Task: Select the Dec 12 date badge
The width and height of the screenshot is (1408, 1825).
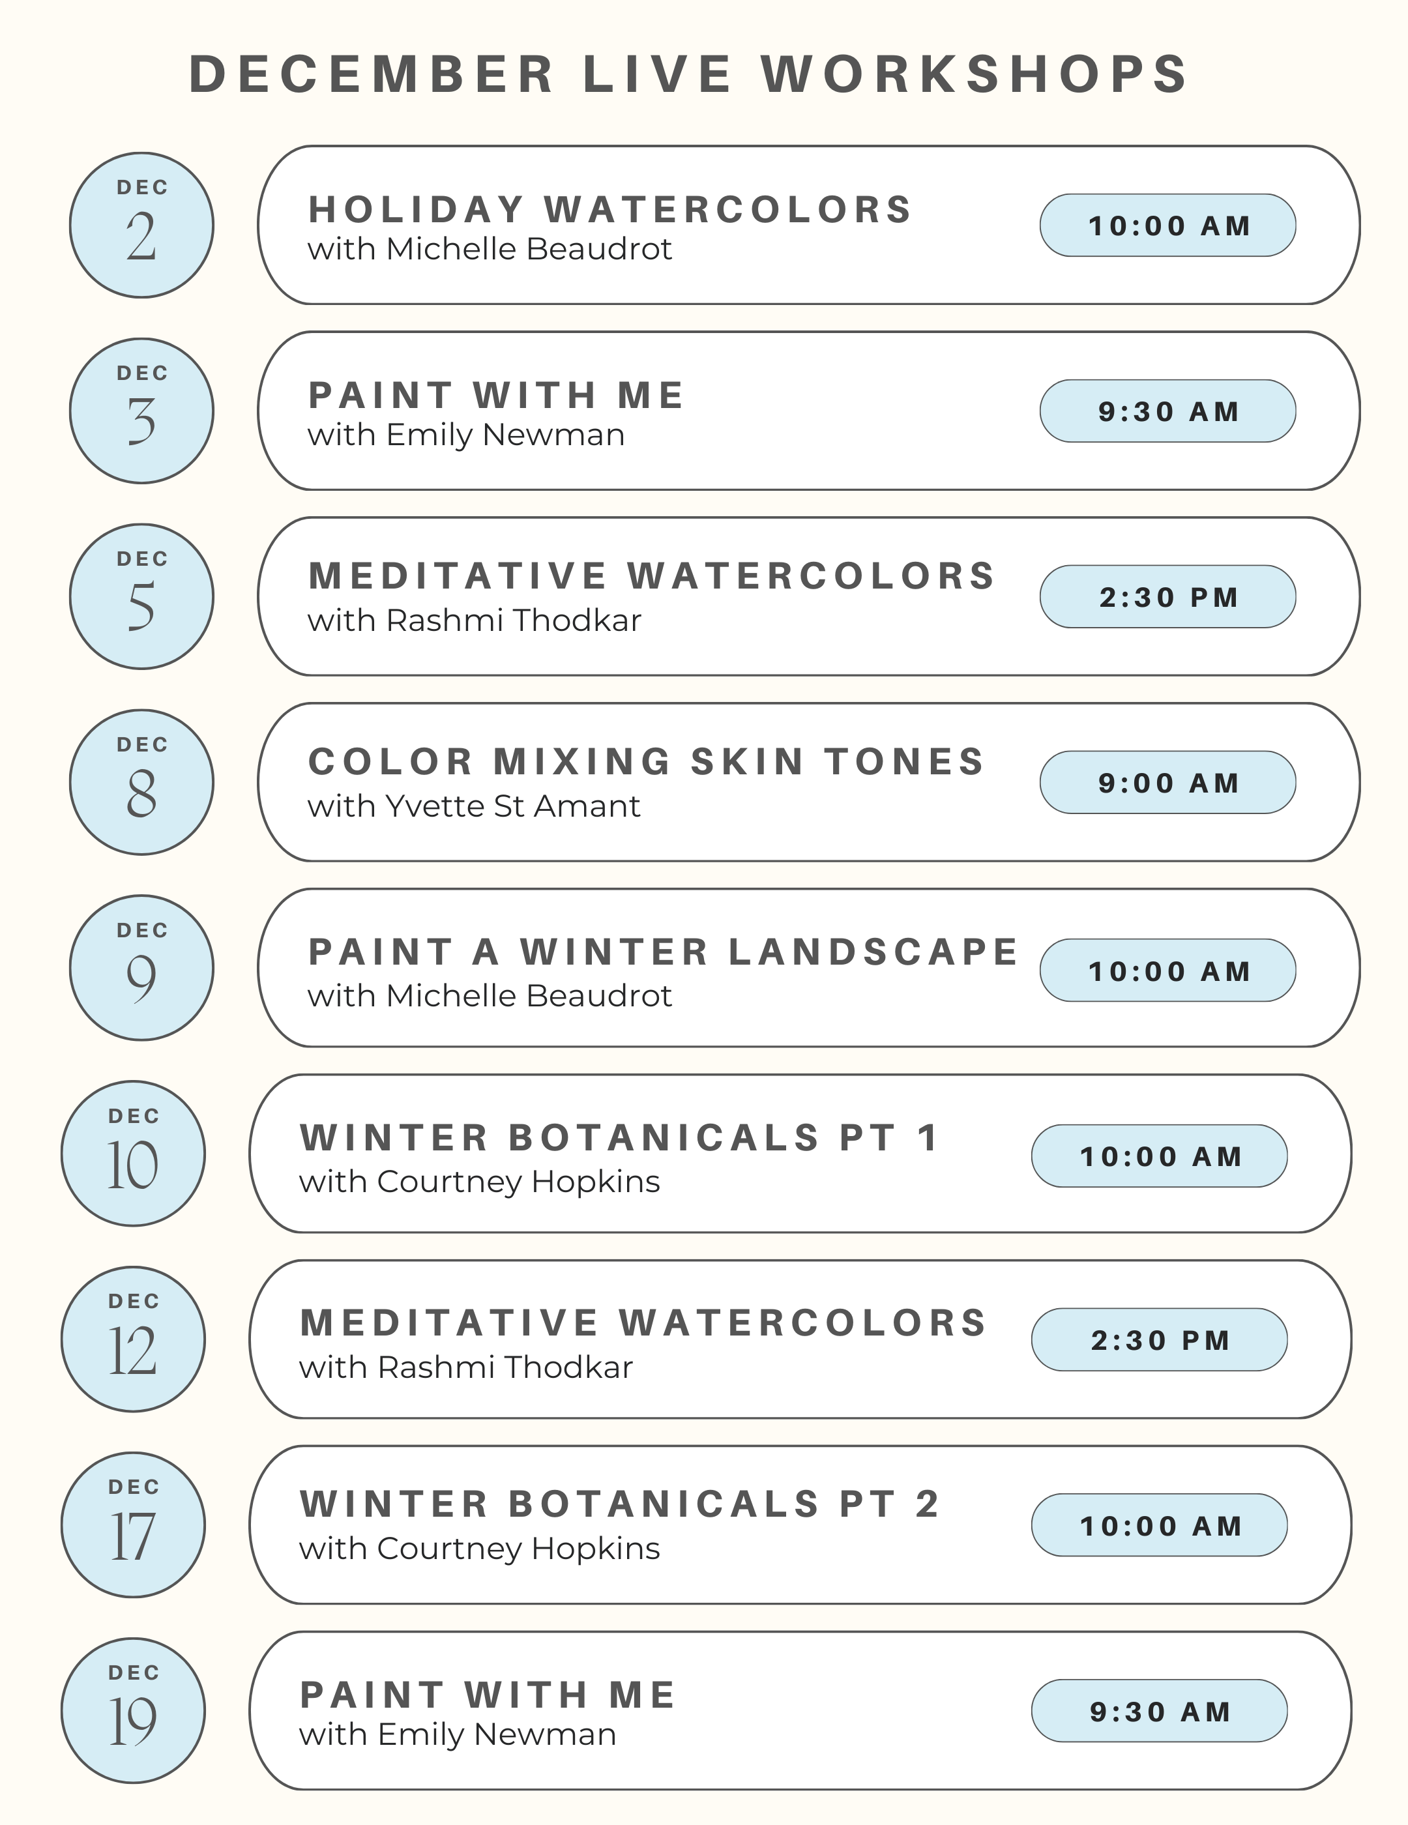Action: tap(133, 1339)
